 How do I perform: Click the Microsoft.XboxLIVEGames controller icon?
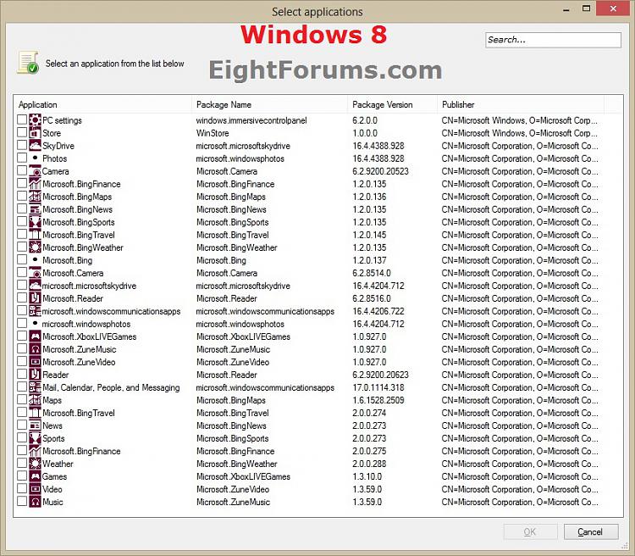(x=35, y=336)
